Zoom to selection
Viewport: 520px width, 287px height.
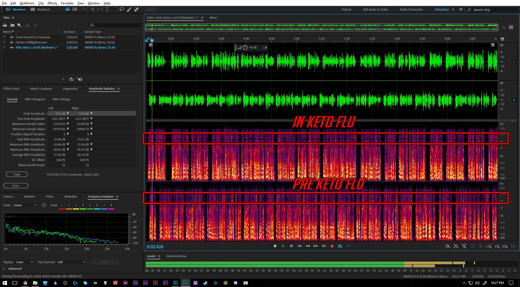click(505, 246)
